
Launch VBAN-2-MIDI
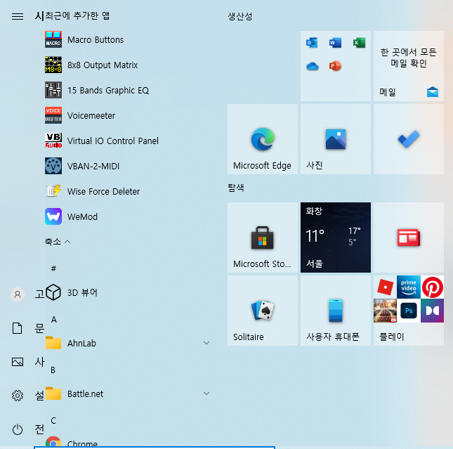[x=81, y=167]
